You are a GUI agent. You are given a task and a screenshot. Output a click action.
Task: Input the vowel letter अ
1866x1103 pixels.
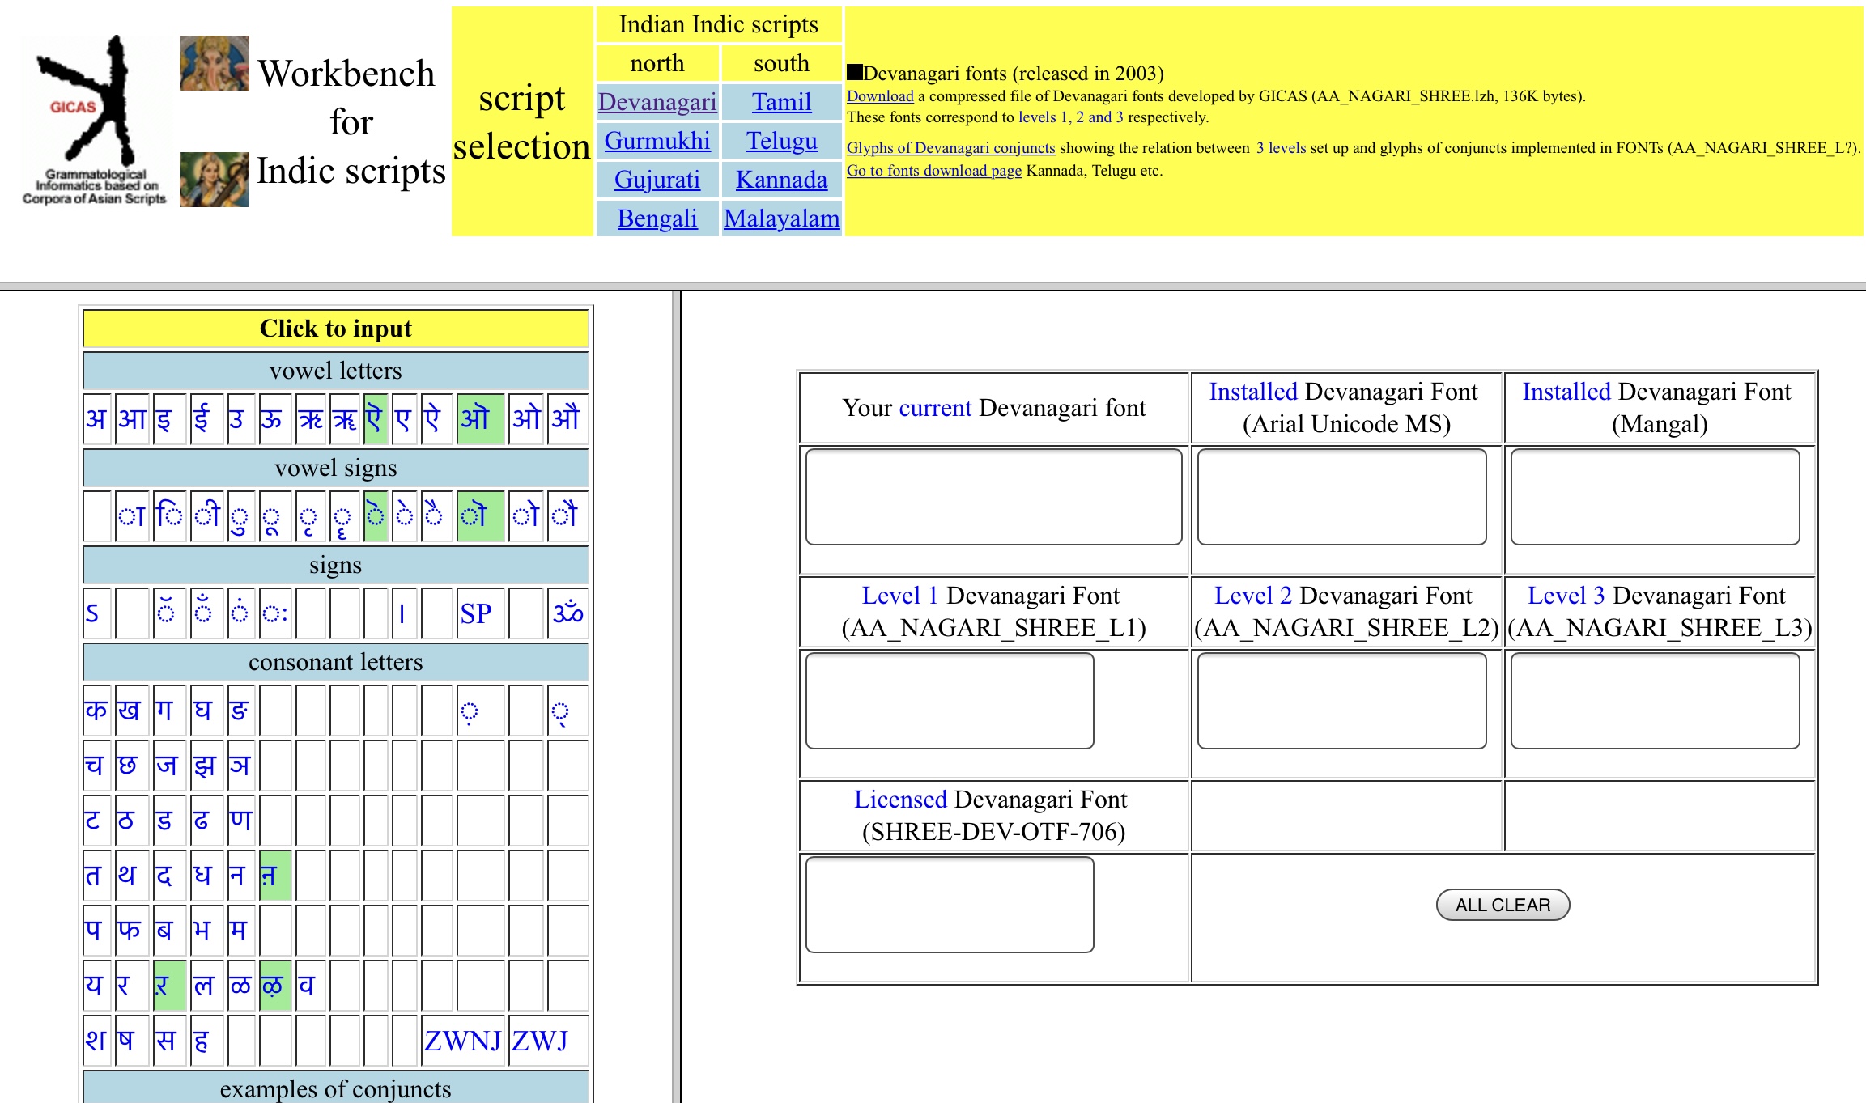pyautogui.click(x=96, y=419)
